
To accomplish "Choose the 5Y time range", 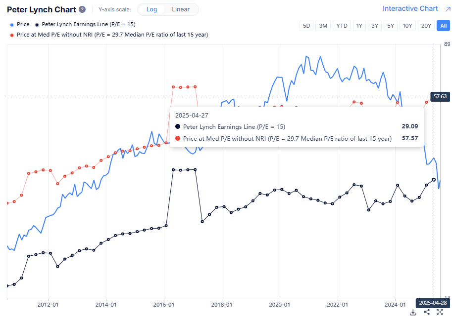I will [391, 26].
